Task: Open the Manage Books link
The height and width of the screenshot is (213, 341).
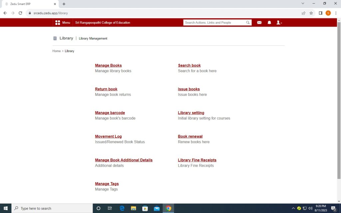Action: [x=108, y=66]
